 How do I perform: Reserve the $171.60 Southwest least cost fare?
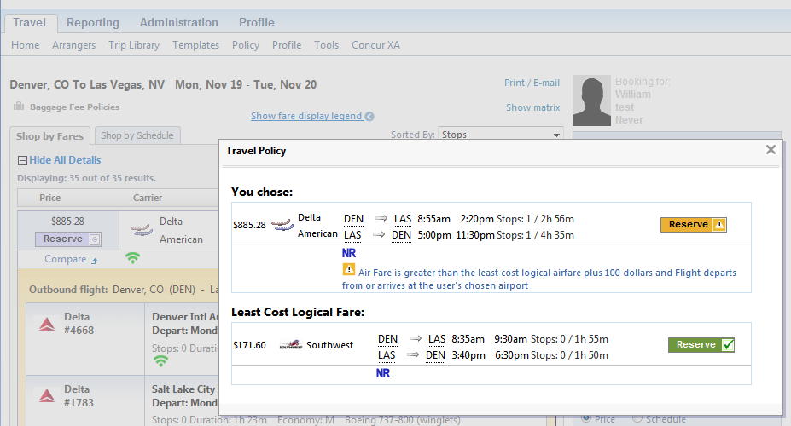pyautogui.click(x=701, y=344)
